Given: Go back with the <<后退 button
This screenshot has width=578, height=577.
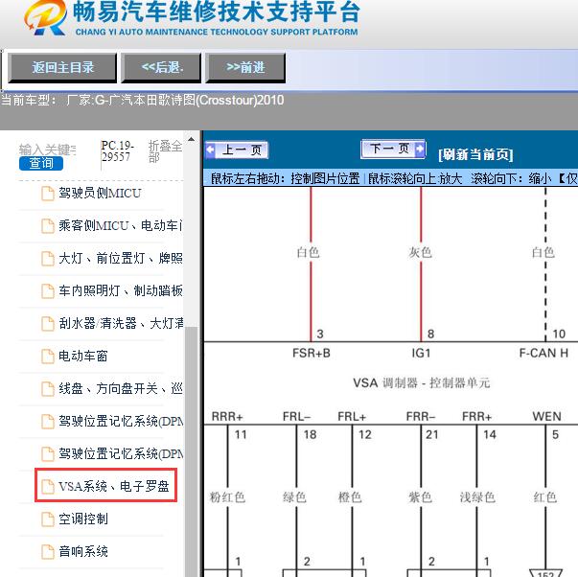Looking at the screenshot, I should click(x=161, y=67).
